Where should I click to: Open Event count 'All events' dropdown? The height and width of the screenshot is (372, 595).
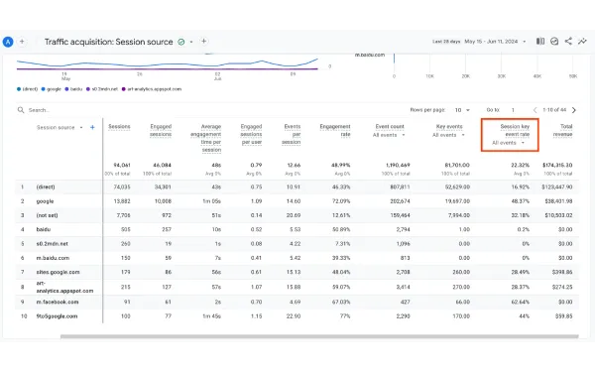point(389,135)
